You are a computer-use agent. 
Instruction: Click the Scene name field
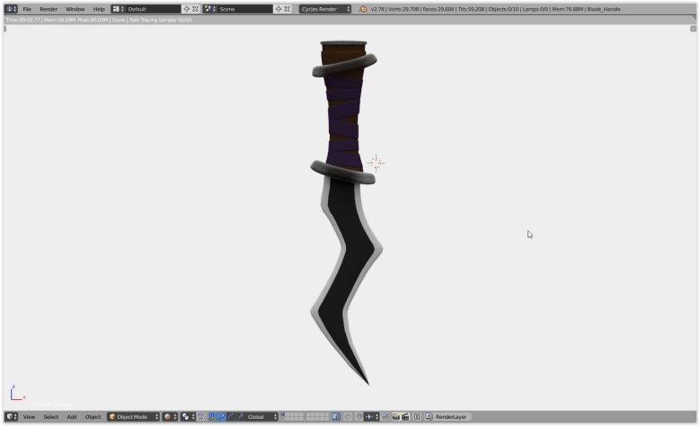(x=243, y=9)
